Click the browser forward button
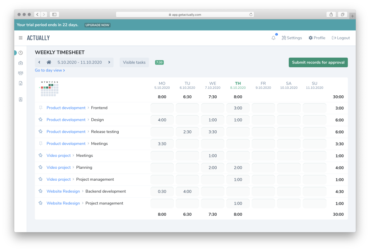 click(44, 15)
